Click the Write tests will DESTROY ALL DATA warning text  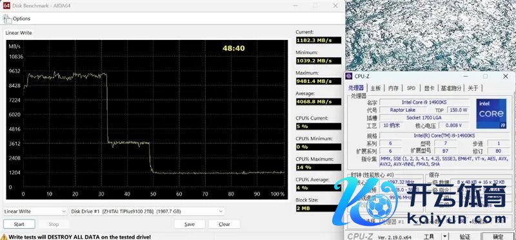tap(80, 237)
